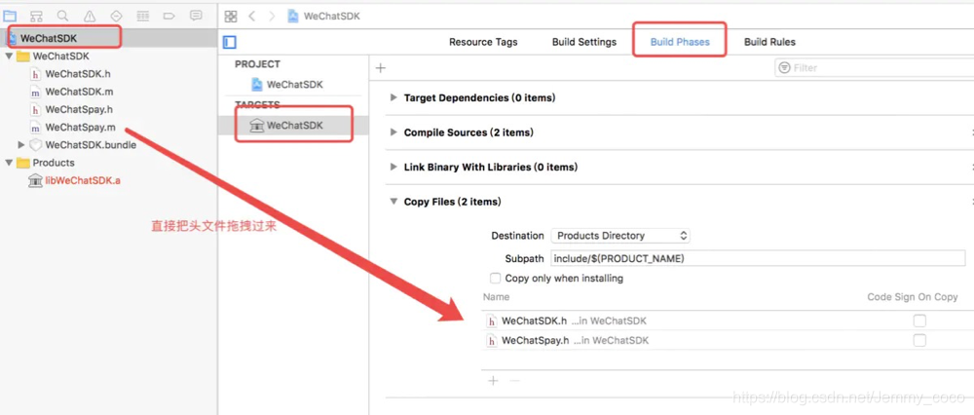This screenshot has height=415, width=974.
Task: Open the Breakpoint navigator icon
Action: [x=169, y=16]
